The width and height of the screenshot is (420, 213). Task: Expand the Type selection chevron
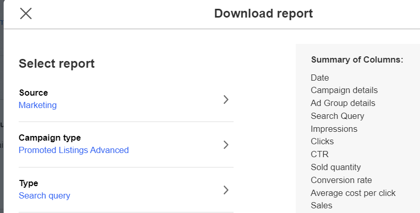[x=226, y=190]
